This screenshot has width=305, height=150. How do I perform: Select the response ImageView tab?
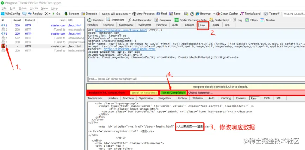pyautogui.click(x=165, y=98)
